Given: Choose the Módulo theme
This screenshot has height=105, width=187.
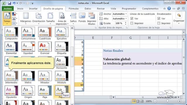Looking at the screenshot, I should click(x=62, y=77).
